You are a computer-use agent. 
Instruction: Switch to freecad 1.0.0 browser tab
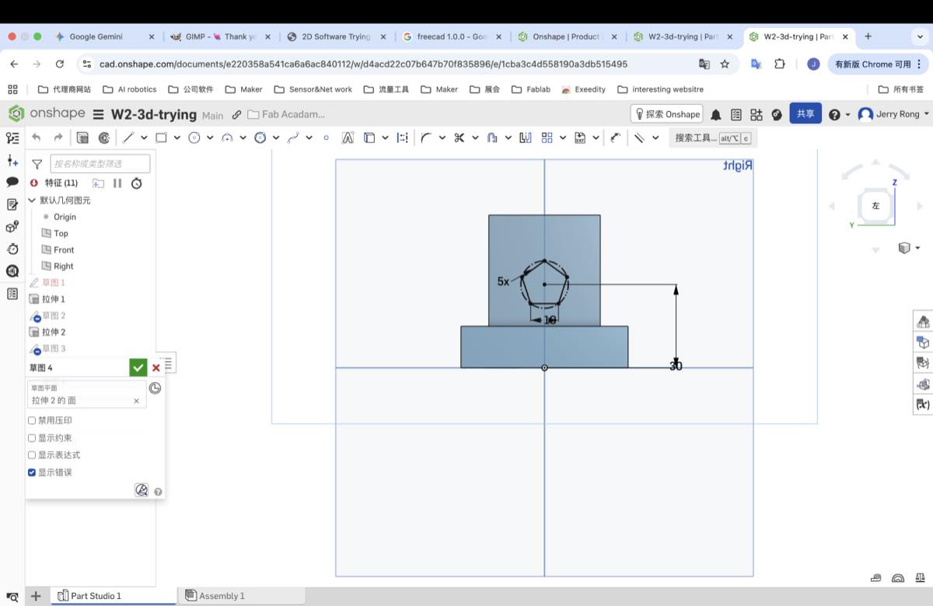coord(451,37)
